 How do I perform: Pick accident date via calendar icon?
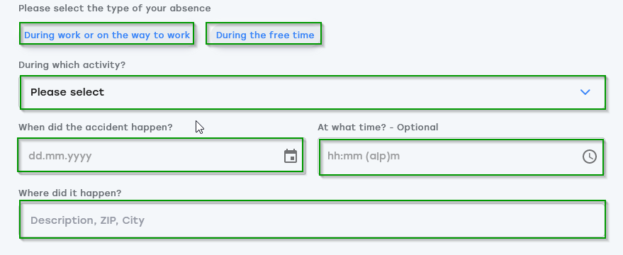point(291,156)
